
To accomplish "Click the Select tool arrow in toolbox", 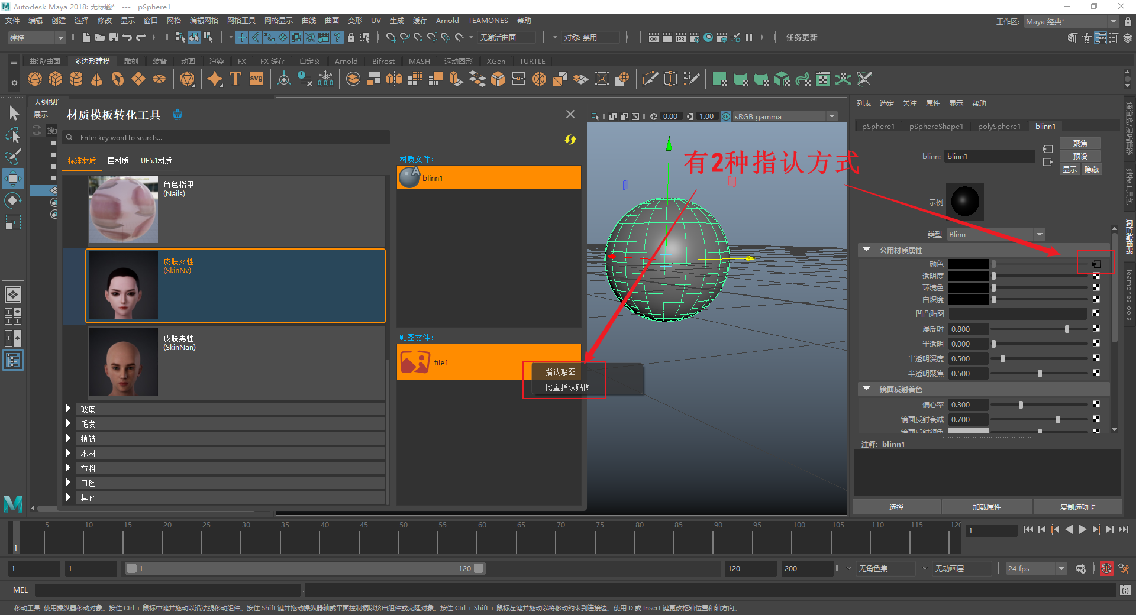I will 14,113.
